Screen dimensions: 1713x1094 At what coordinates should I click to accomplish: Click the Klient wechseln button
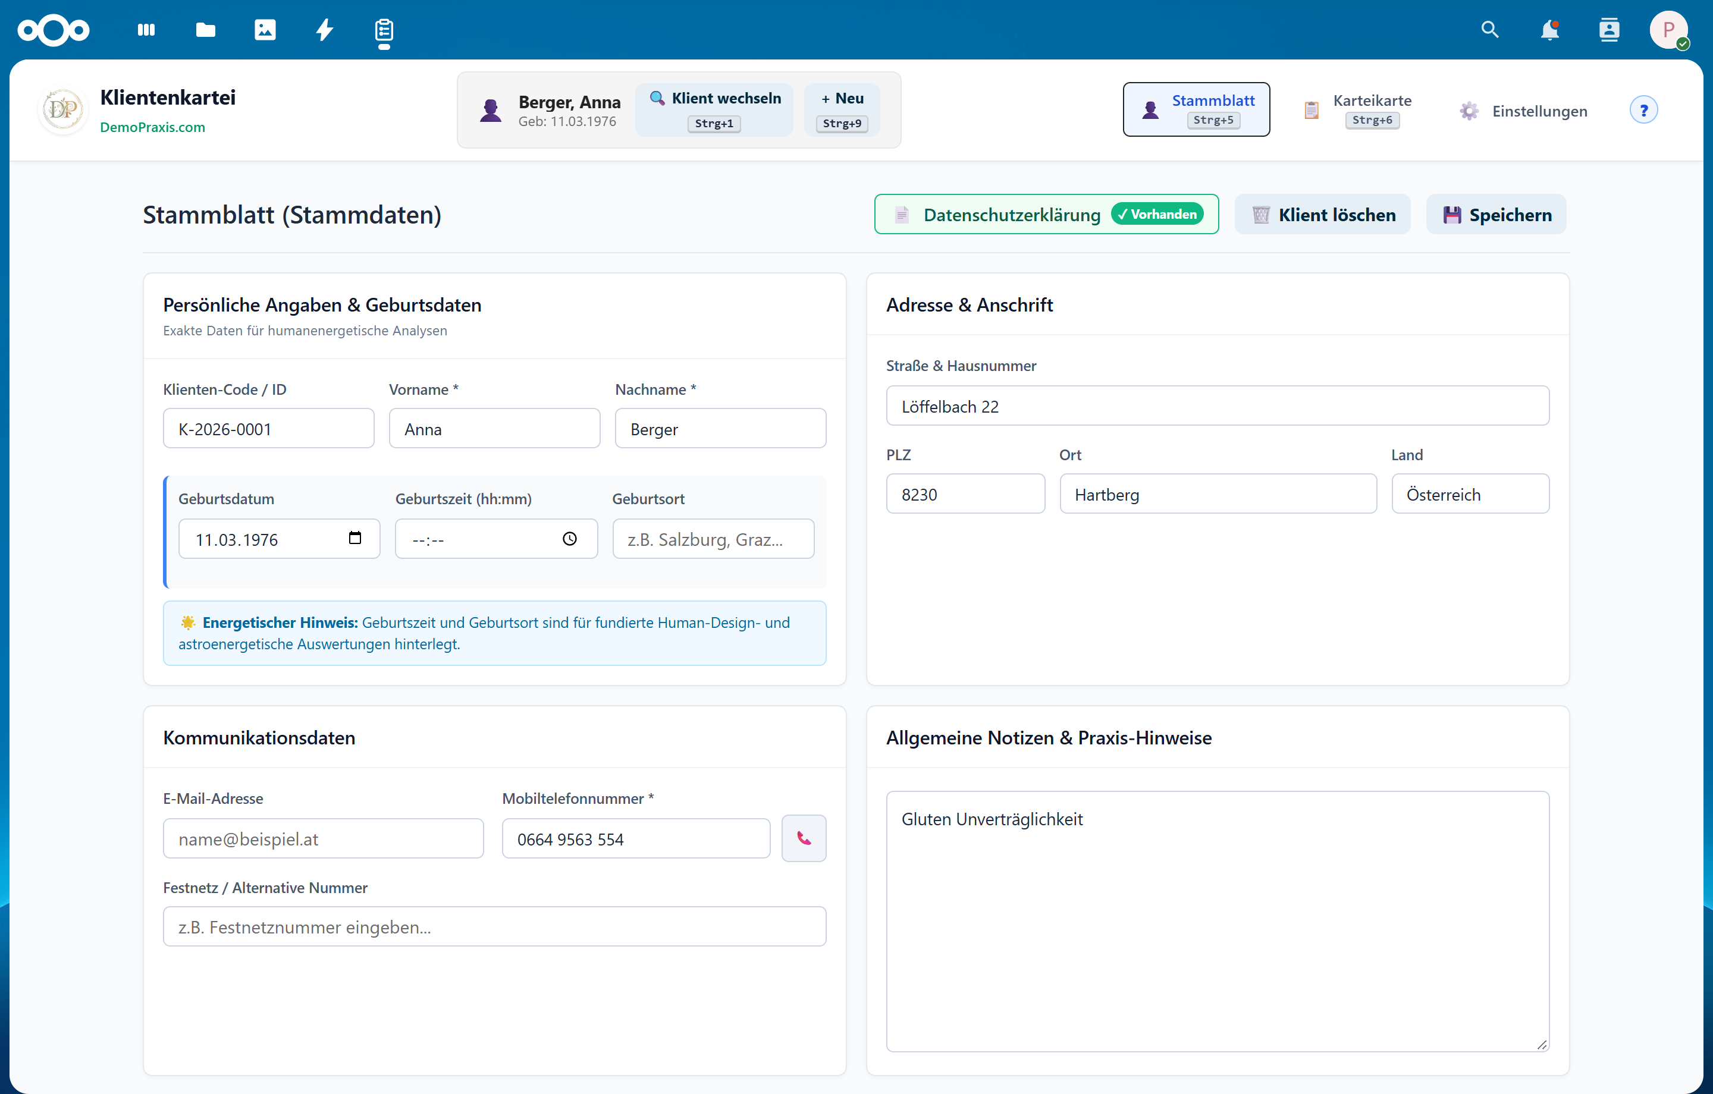point(714,110)
